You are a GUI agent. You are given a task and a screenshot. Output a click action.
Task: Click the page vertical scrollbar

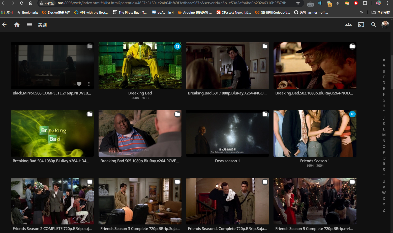point(391,72)
